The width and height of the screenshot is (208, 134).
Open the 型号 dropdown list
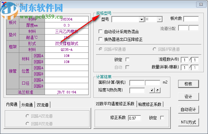click(x=142, y=20)
